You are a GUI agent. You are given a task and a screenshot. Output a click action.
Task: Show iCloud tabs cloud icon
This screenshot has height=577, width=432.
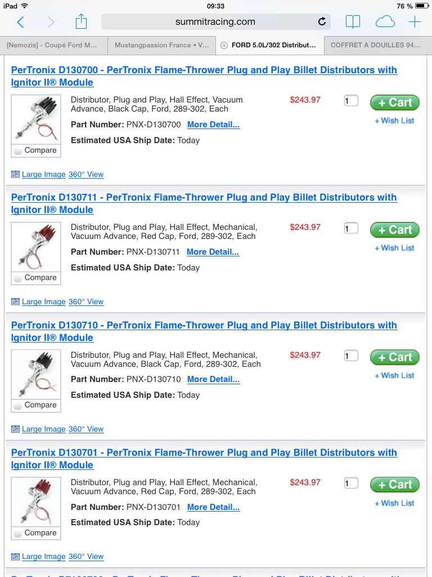tap(385, 22)
